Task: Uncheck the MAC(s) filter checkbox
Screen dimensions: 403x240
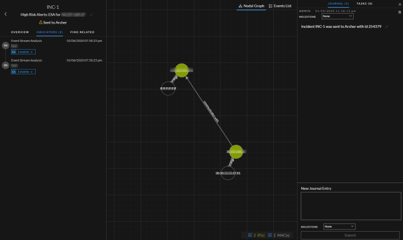Action: click(270, 235)
